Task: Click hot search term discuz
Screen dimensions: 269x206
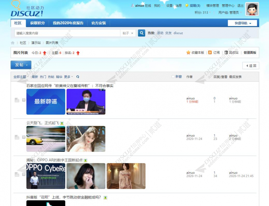Action: [178, 33]
